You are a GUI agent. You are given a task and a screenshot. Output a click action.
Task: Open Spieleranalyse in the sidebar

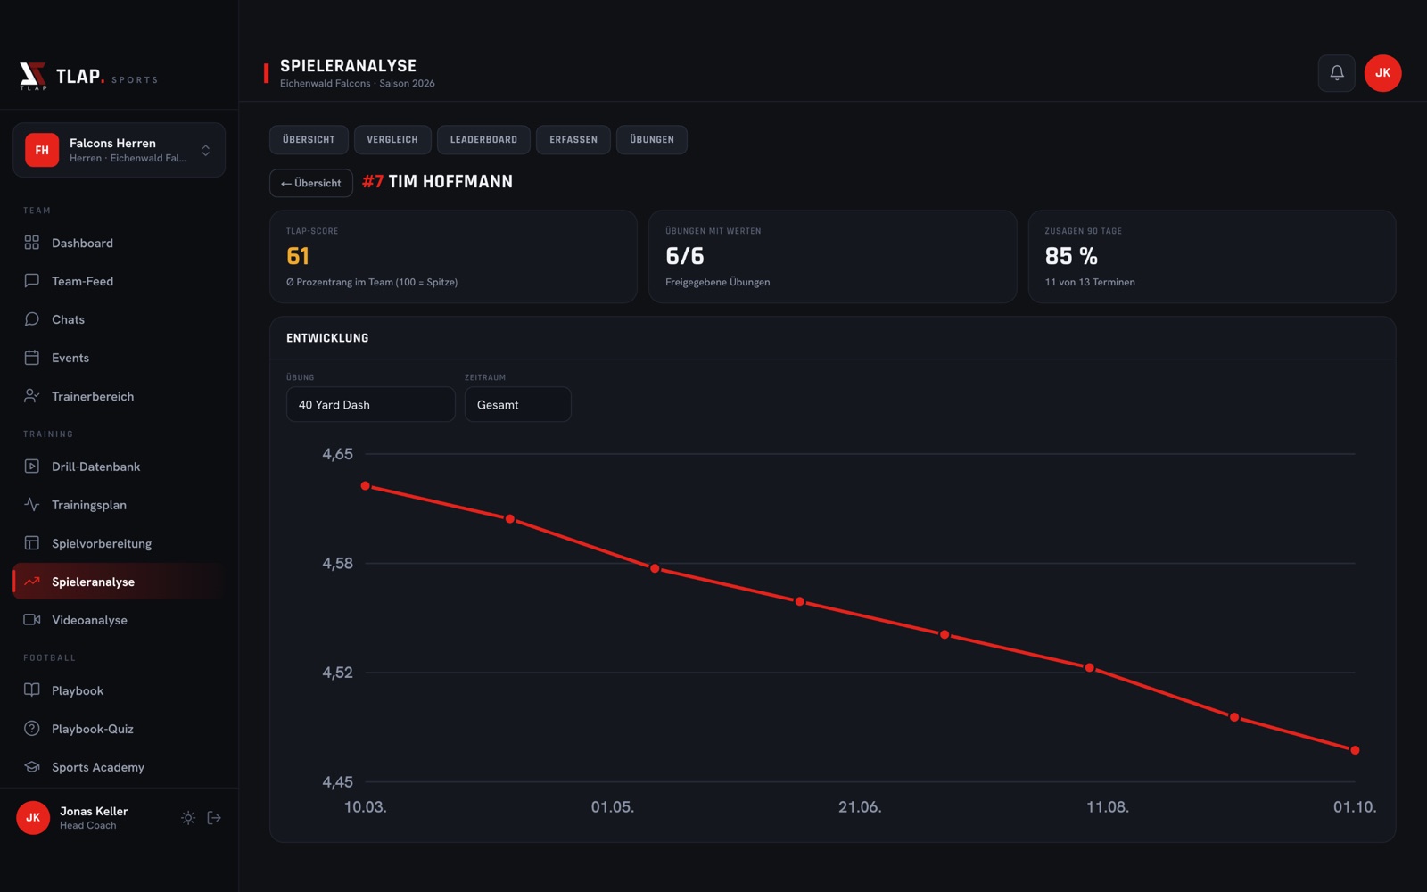click(119, 582)
